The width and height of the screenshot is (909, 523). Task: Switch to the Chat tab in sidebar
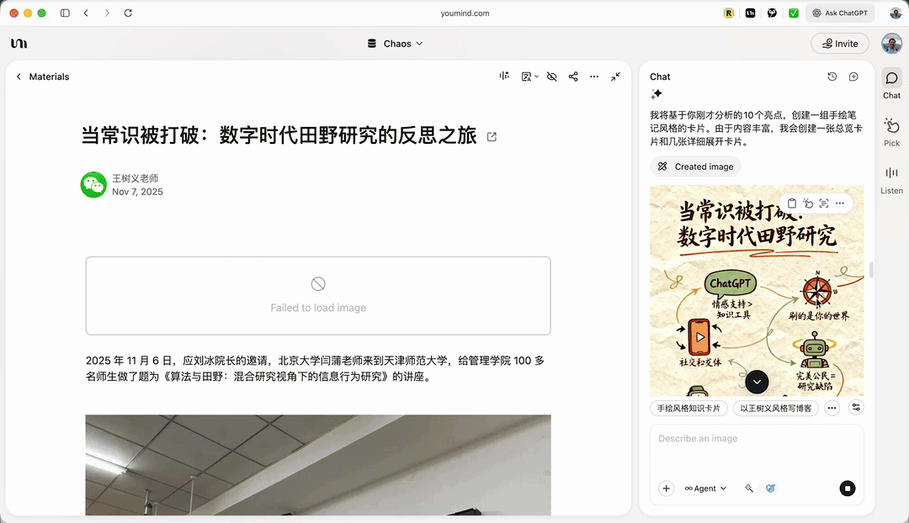click(x=891, y=83)
